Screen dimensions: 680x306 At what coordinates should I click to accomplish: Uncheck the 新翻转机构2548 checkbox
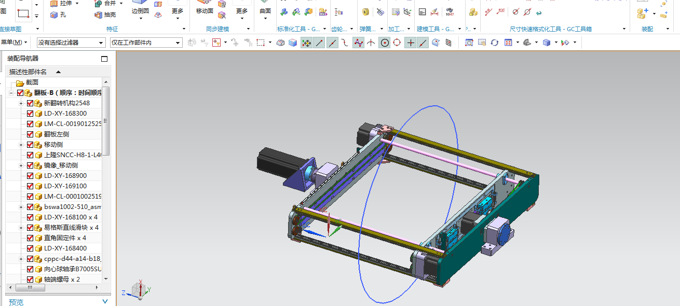30,103
